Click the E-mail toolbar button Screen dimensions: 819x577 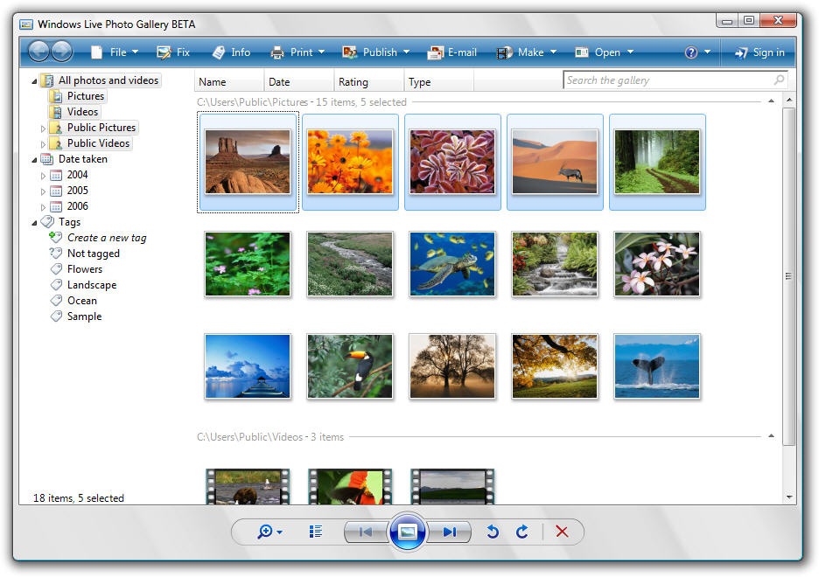(x=451, y=52)
